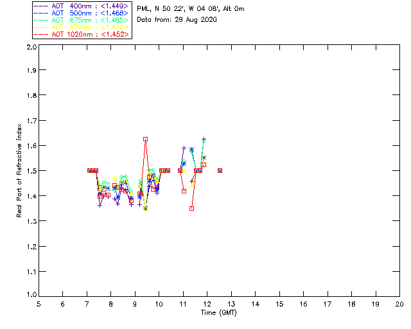Click the time axis tick label '17'
411x329 pixels.
coord(328,304)
